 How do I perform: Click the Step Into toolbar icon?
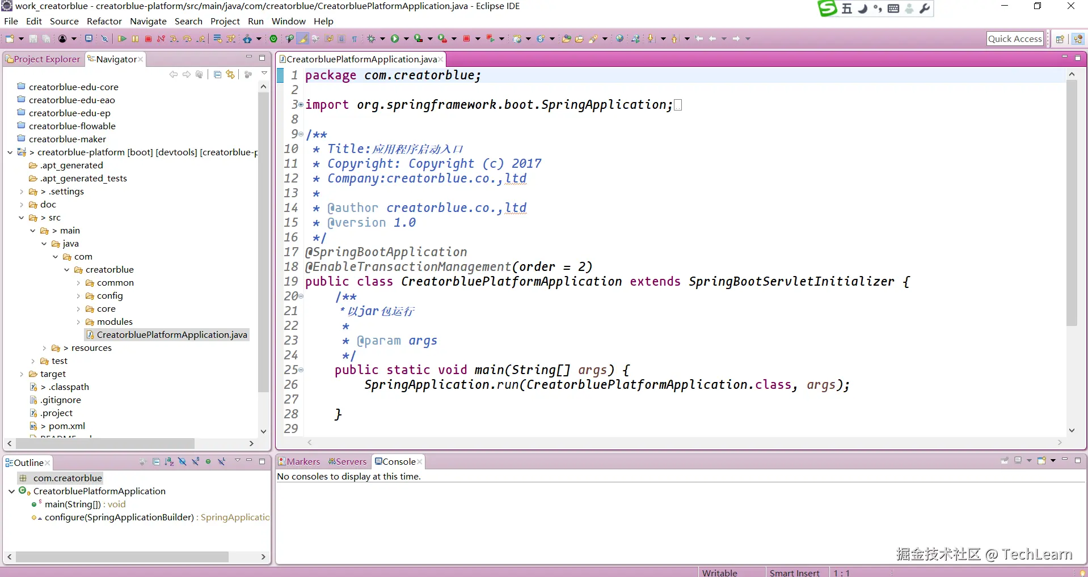click(x=174, y=39)
